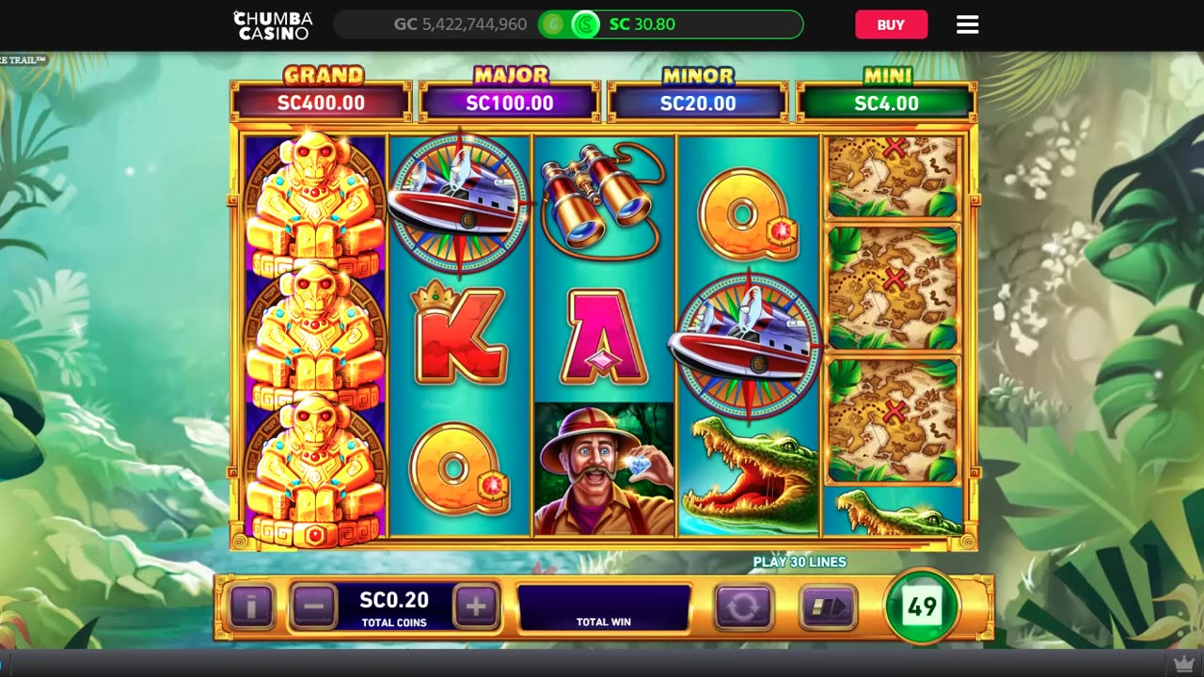Select the Sweeps Coins toggle icon
Image resolution: width=1204 pixels, height=677 pixels.
tap(585, 24)
